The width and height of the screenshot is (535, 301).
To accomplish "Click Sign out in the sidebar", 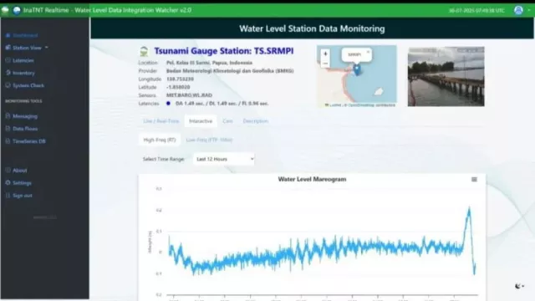I will click(x=19, y=196).
